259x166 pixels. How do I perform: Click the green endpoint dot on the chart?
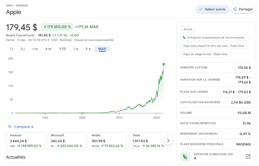click(x=164, y=64)
